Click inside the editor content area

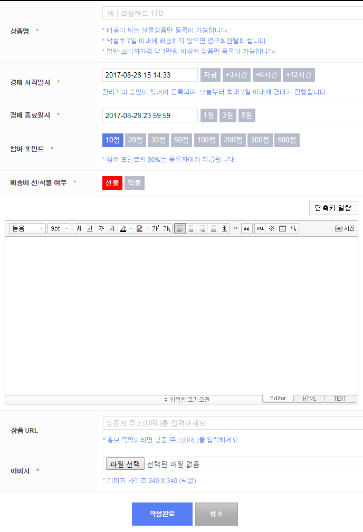(182, 315)
